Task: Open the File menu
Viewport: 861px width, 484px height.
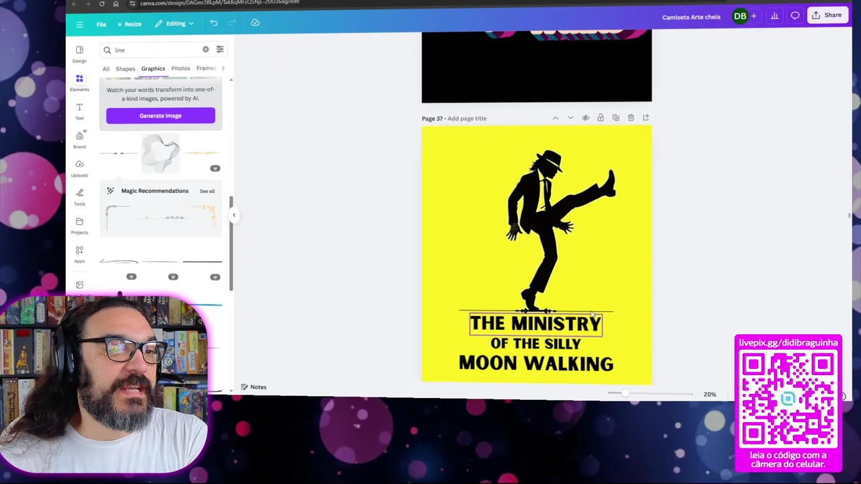Action: [101, 24]
